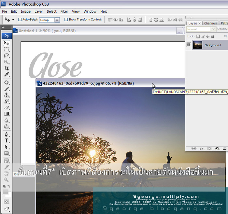Open the Auto-Select Group dropdown
The image size is (228, 214).
[57, 20]
